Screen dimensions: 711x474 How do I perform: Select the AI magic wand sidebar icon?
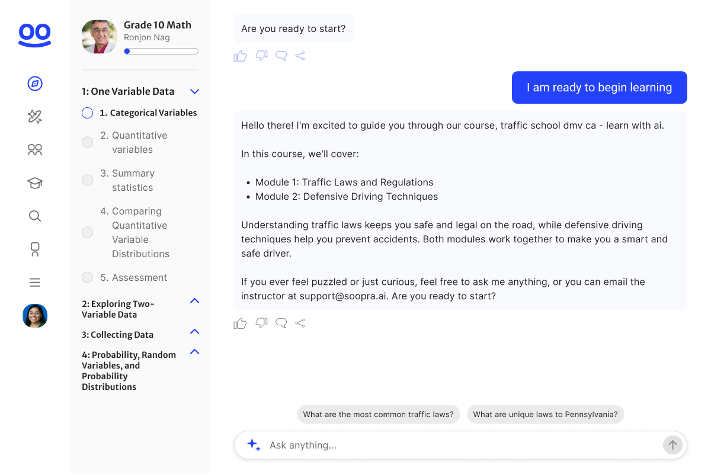click(34, 117)
